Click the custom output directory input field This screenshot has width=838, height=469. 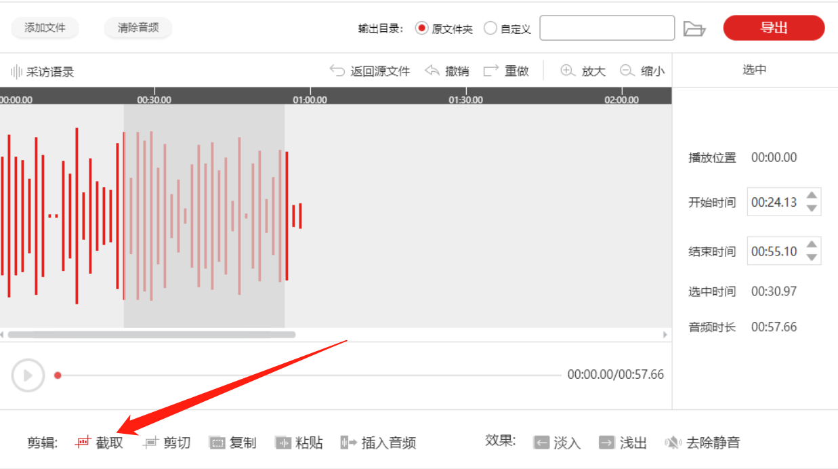point(607,28)
